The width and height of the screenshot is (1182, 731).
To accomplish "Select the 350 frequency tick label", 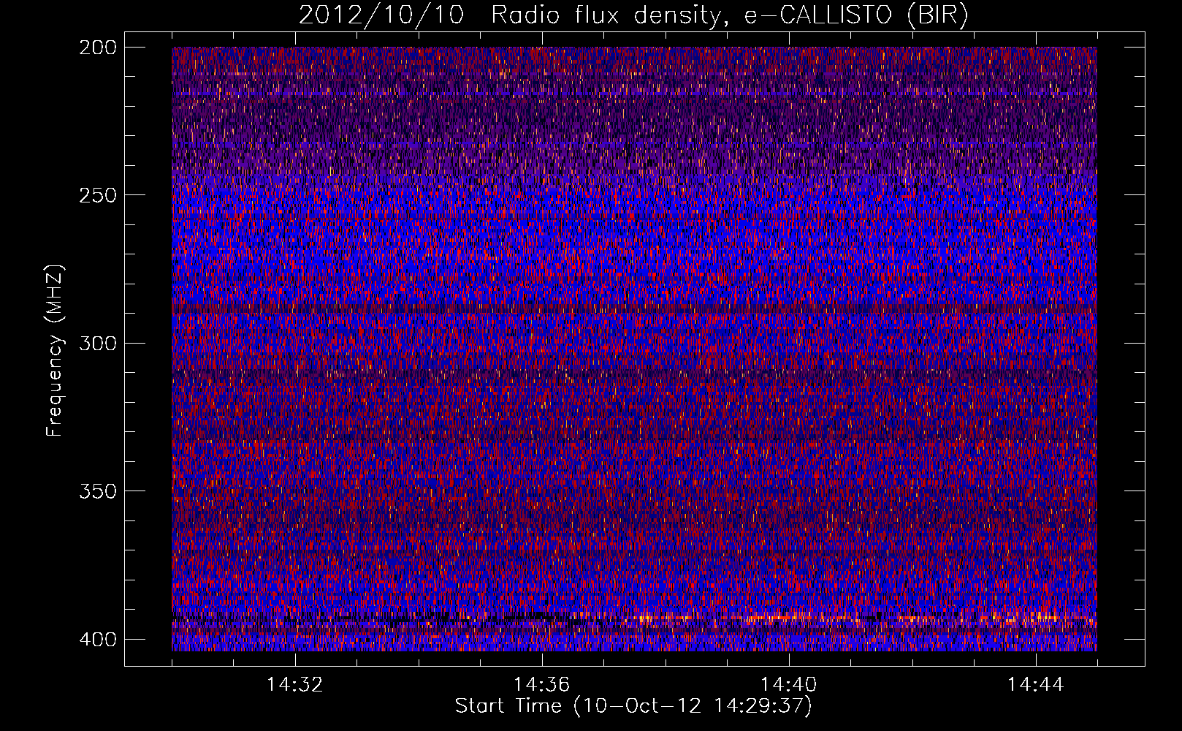I will (x=97, y=491).
